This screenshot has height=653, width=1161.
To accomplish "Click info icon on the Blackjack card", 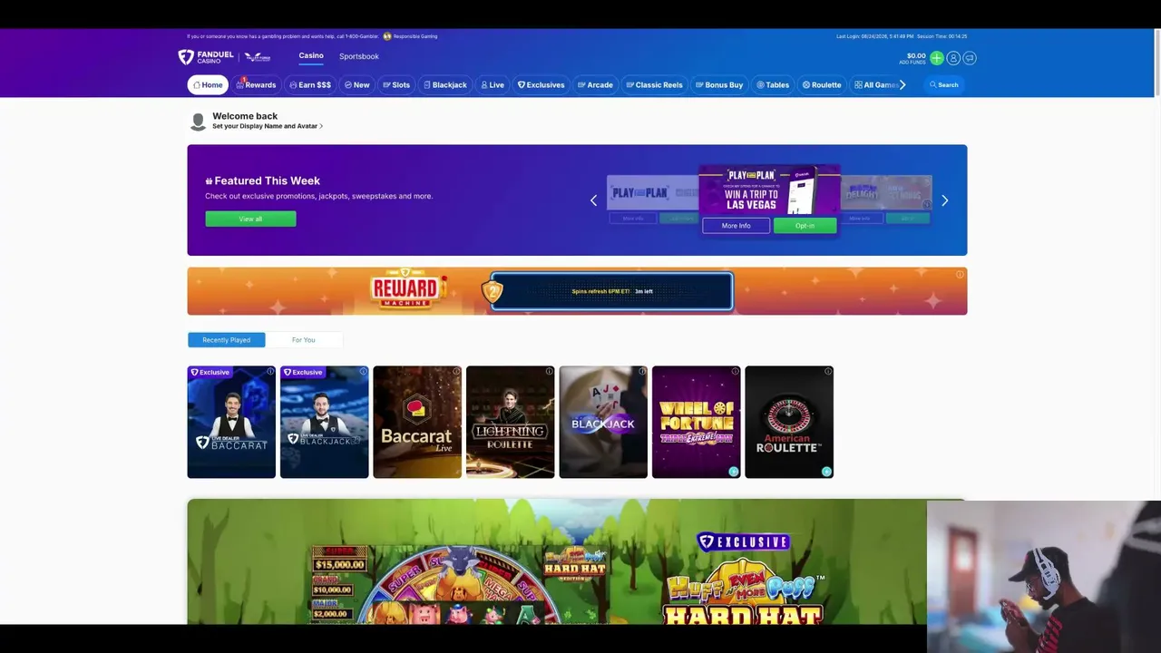I will [x=642, y=372].
